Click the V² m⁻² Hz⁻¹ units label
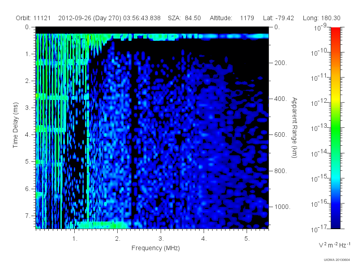This screenshot has height=269, width=358. (x=334, y=245)
